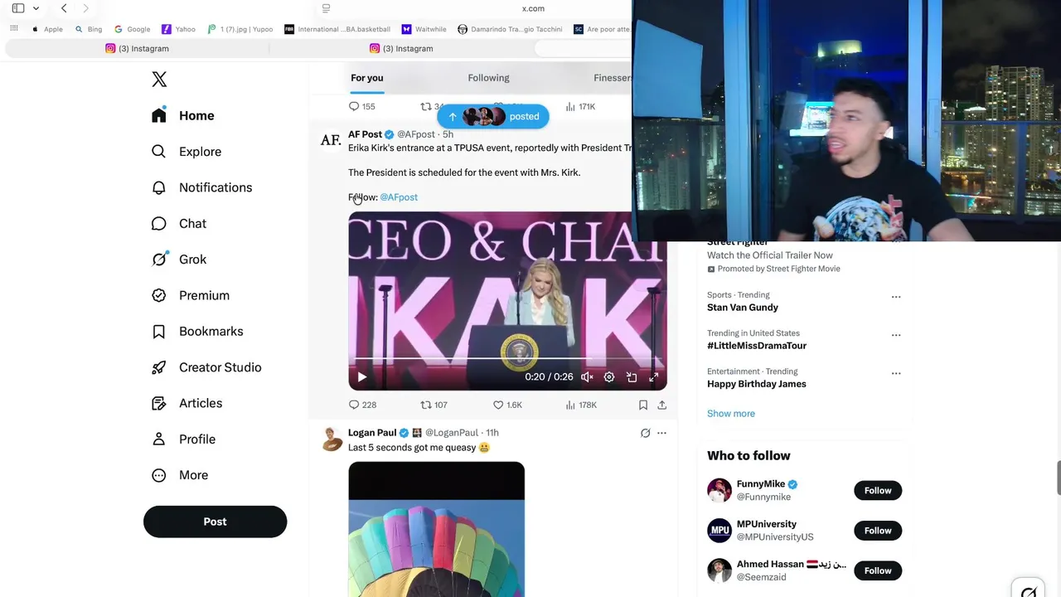Bookmark the AF Post tweet

click(x=642, y=405)
